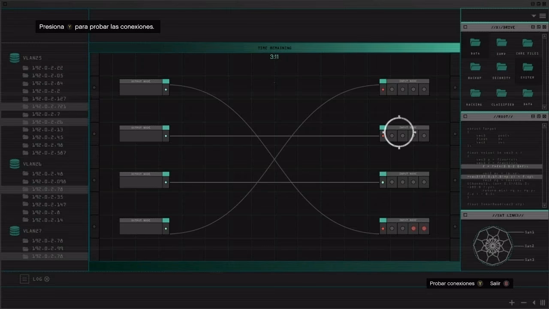The image size is (549, 309).
Task: Open the hamburger menu at top right
Action: (x=543, y=16)
